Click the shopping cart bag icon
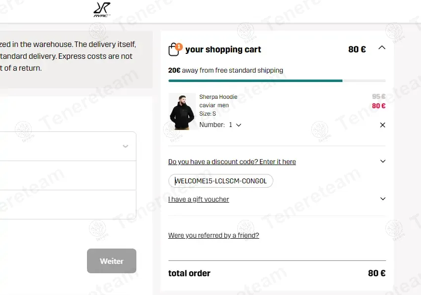Image resolution: width=421 pixels, height=295 pixels. click(174, 49)
